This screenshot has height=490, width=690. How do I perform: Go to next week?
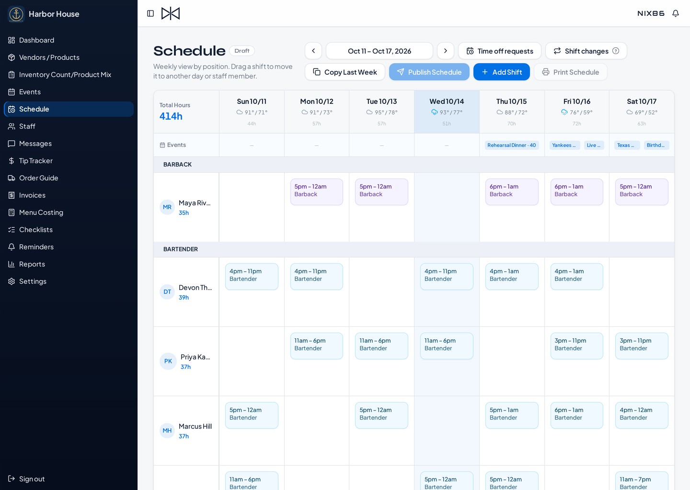(446, 51)
